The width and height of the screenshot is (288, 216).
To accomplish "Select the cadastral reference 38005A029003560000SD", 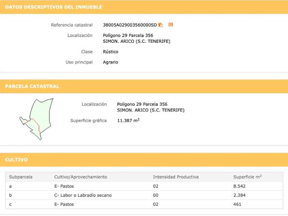I will 130,25.
